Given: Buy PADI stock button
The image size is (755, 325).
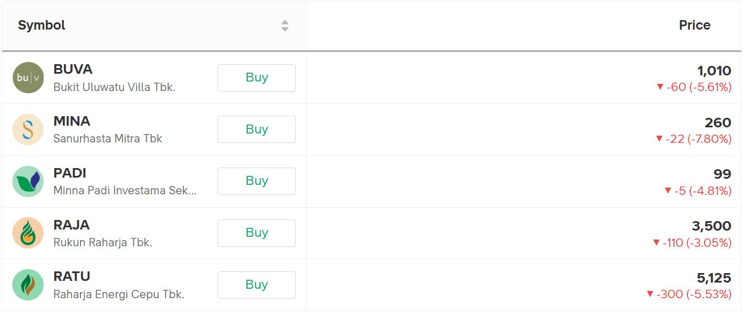Looking at the screenshot, I should click(256, 181).
